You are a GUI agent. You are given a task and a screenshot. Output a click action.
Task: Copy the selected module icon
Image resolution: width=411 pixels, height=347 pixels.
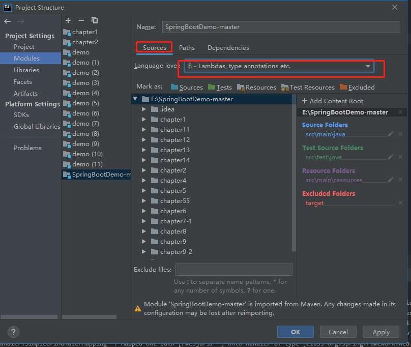coord(95,20)
